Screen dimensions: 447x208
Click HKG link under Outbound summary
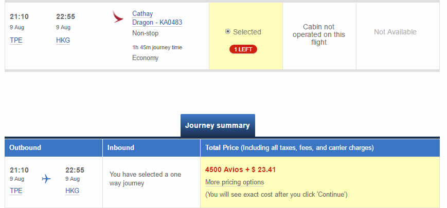tap(72, 191)
